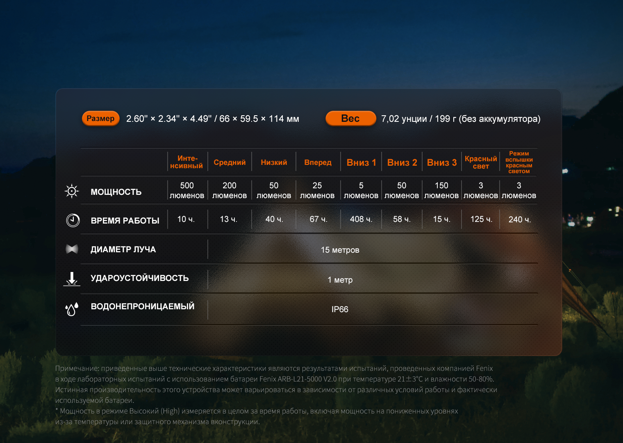The height and width of the screenshot is (443, 623).
Task: Select the Низкий mode header
Action: click(x=274, y=162)
